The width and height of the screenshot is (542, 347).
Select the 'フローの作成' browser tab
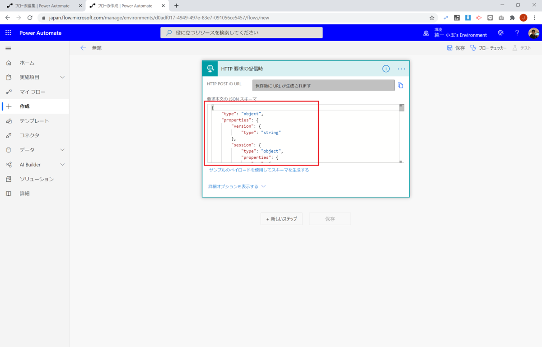click(x=125, y=5)
